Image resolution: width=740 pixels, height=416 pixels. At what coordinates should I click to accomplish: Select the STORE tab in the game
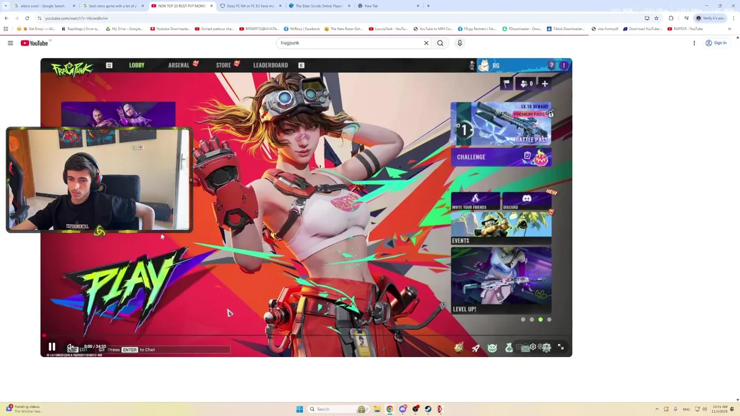pyautogui.click(x=224, y=65)
